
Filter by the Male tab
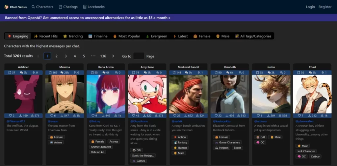click(223, 36)
